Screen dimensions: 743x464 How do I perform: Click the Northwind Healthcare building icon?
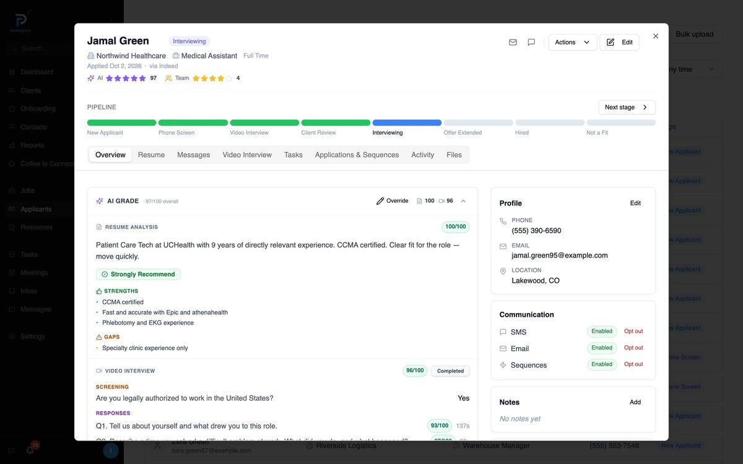point(91,56)
